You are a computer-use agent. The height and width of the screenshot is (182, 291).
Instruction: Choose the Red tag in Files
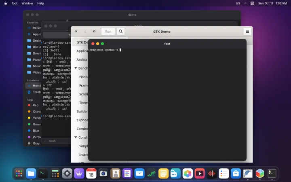[x=33, y=105]
